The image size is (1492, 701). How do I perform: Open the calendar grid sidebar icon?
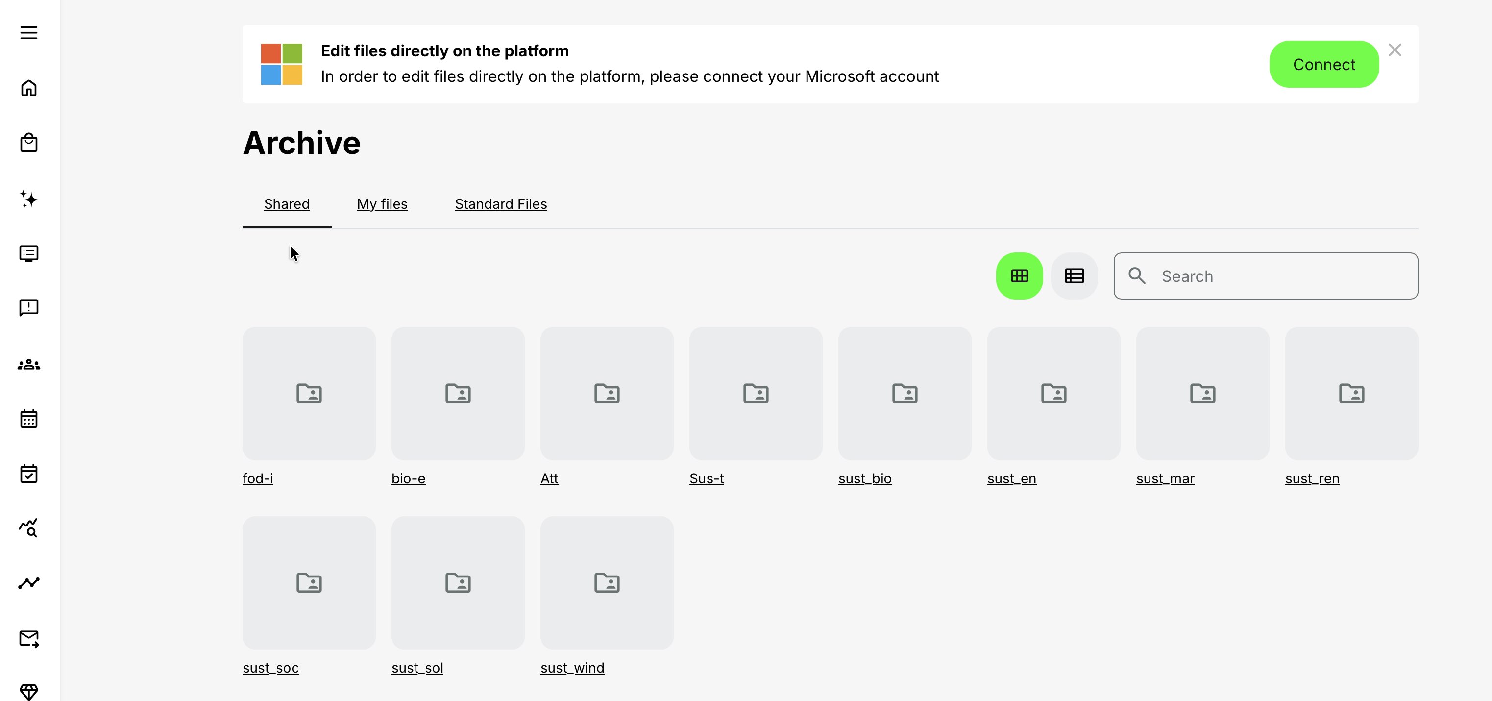29,418
